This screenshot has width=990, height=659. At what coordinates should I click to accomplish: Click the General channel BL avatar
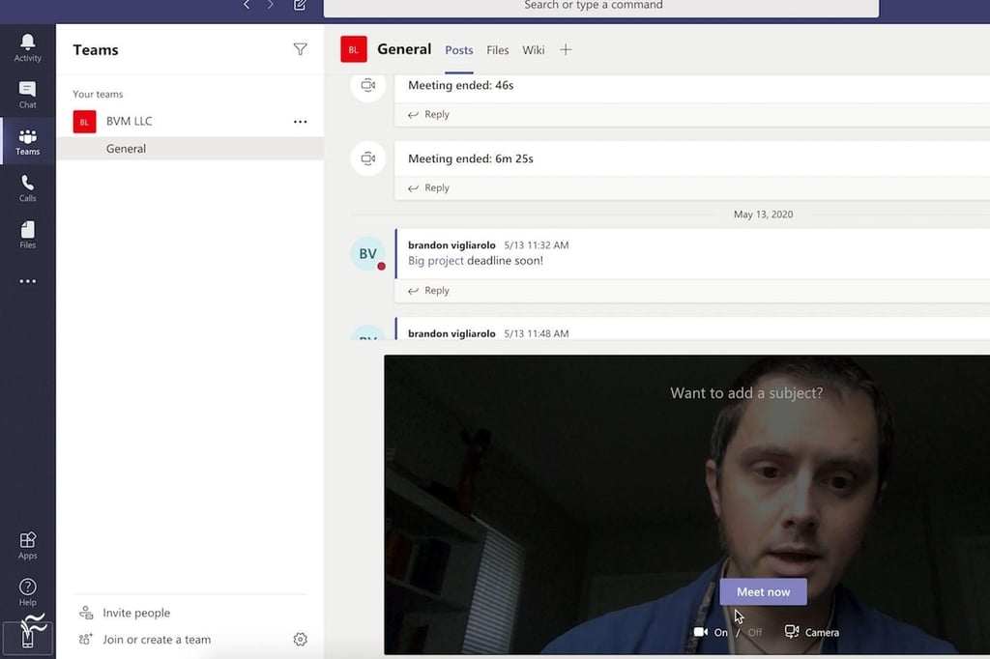click(354, 49)
